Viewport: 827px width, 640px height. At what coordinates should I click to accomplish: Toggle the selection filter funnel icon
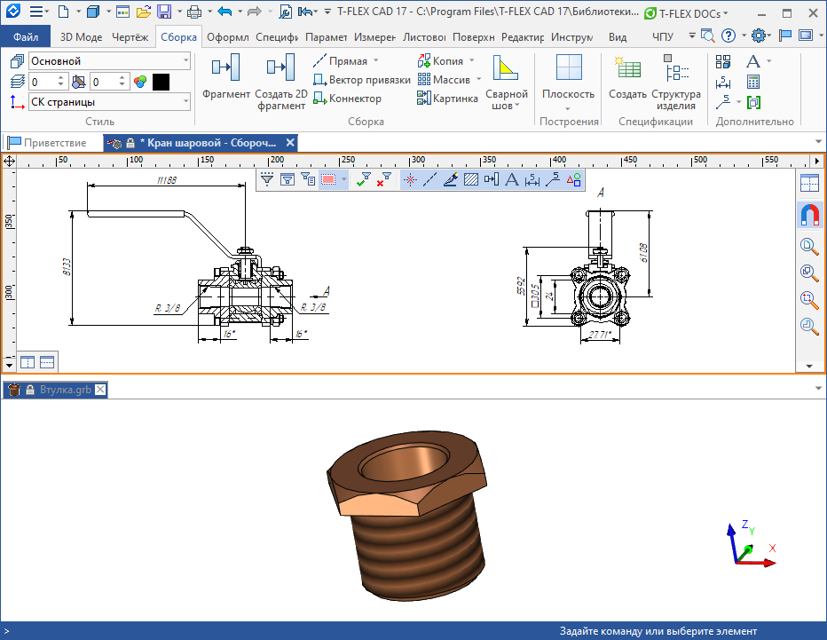point(267,179)
